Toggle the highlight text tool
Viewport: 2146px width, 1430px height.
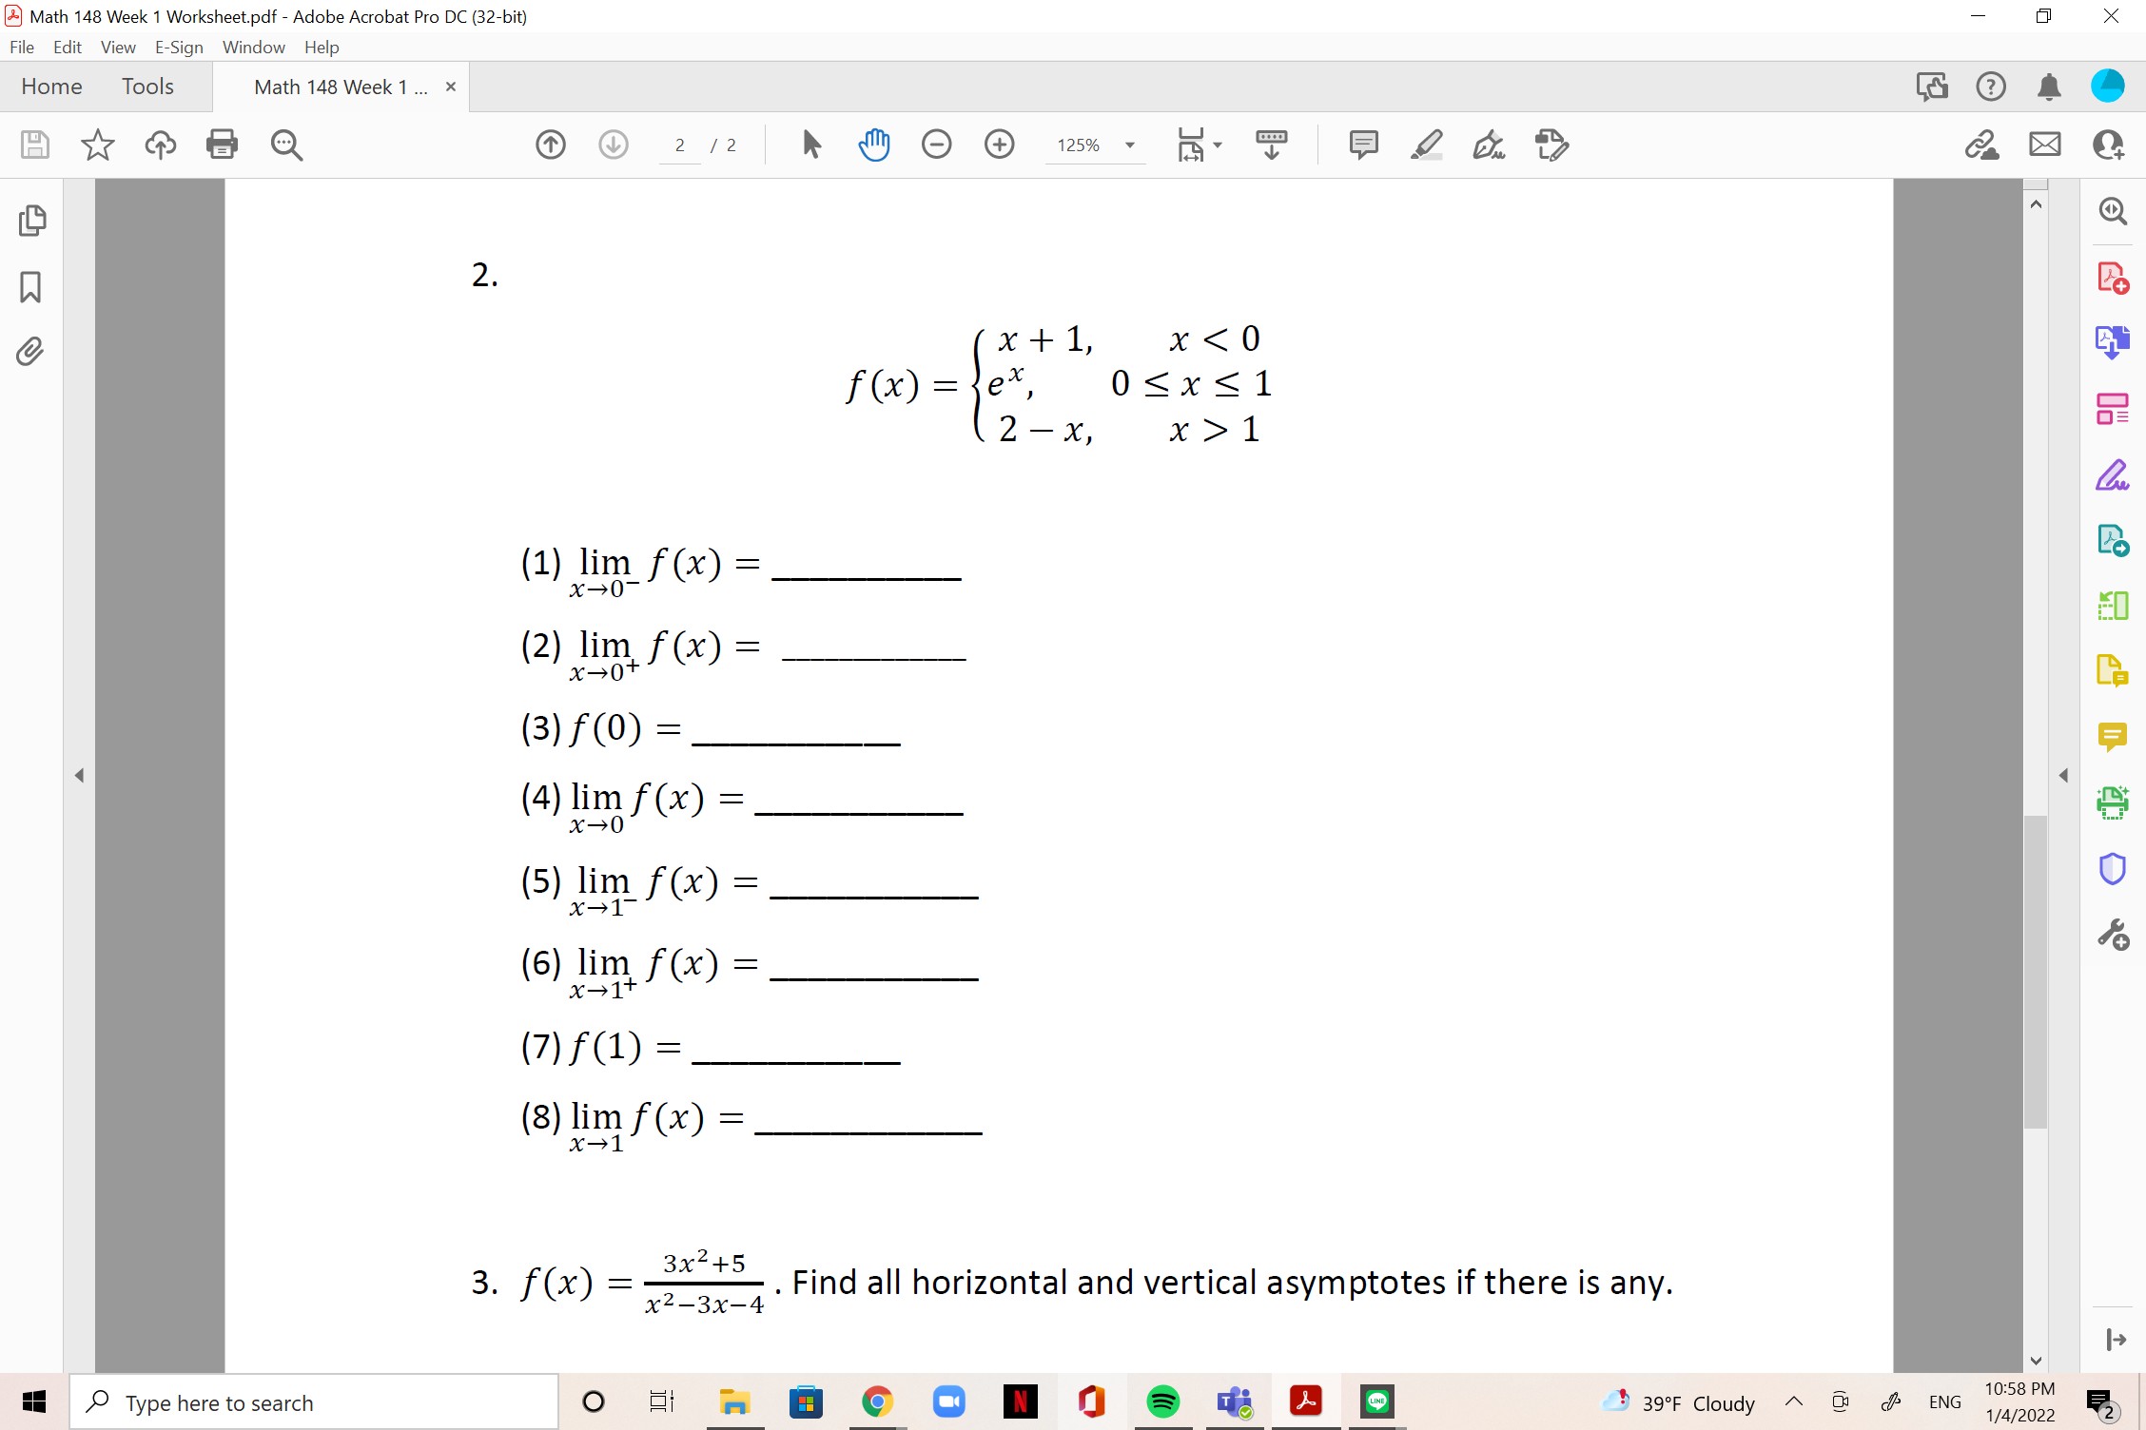point(1426,145)
